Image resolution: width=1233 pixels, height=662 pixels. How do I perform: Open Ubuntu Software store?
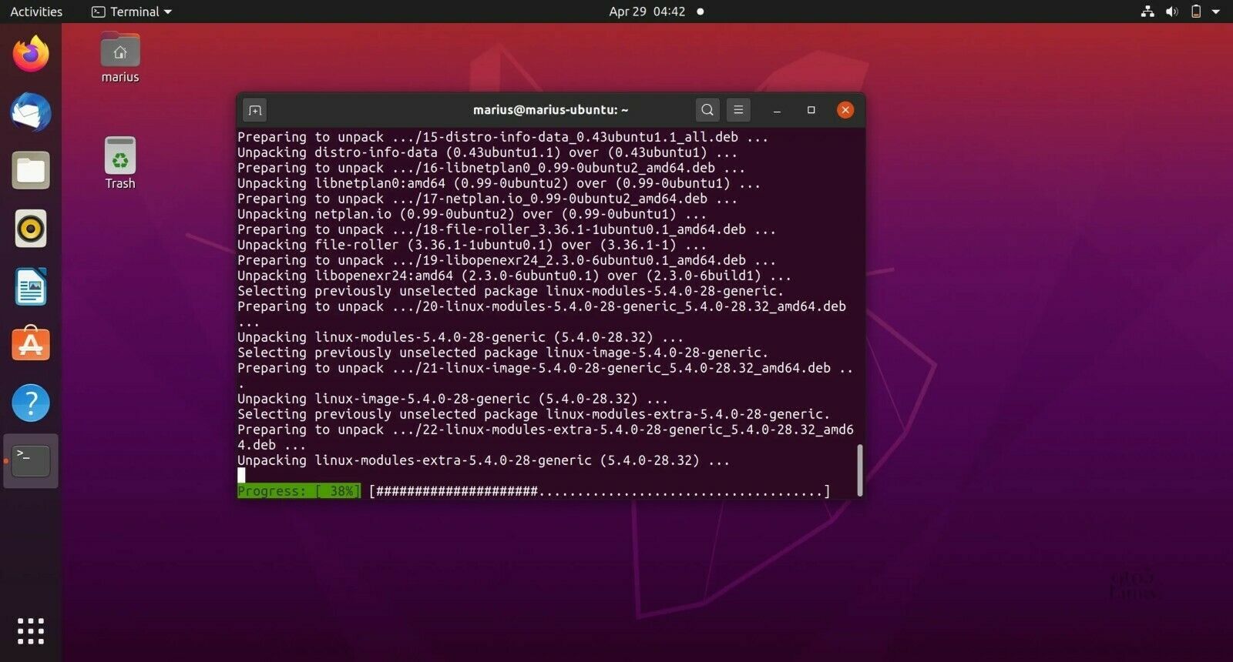pyautogui.click(x=31, y=344)
